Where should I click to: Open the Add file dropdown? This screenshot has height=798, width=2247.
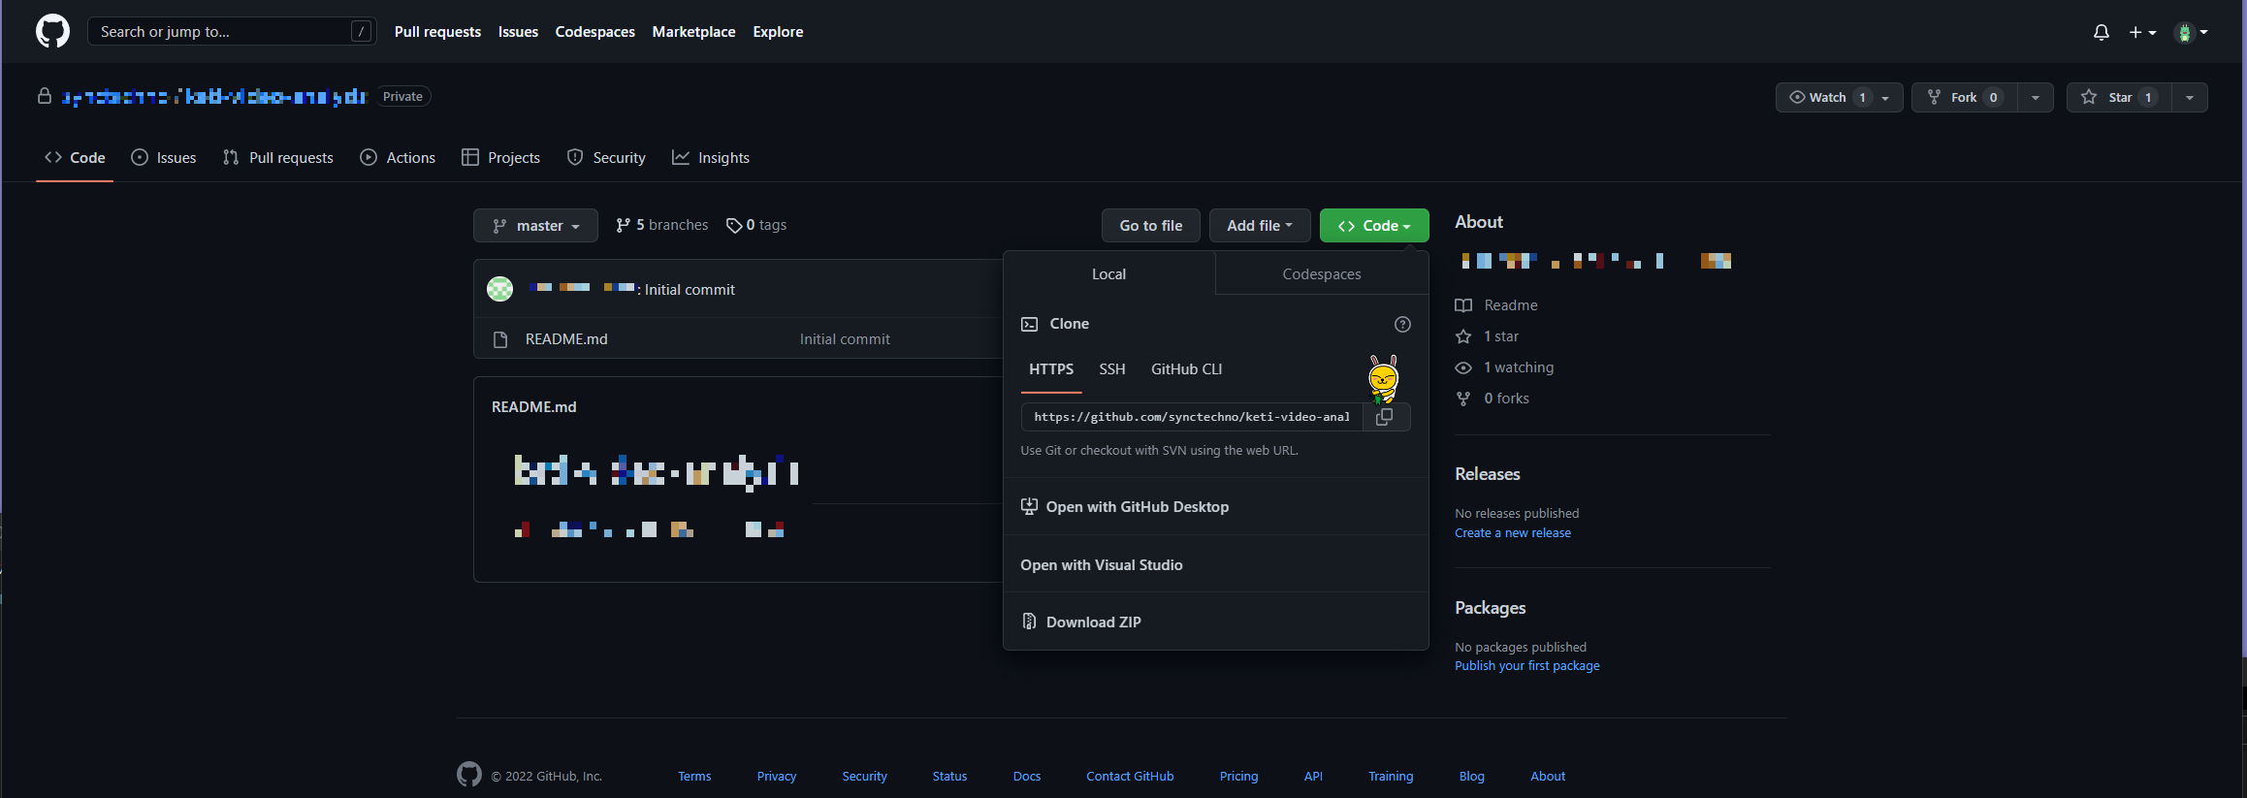(1259, 225)
